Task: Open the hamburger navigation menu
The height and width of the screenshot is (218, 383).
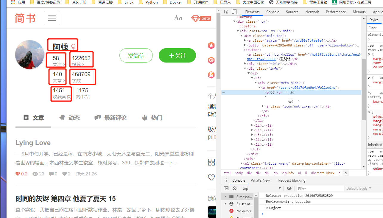Action: point(52,18)
